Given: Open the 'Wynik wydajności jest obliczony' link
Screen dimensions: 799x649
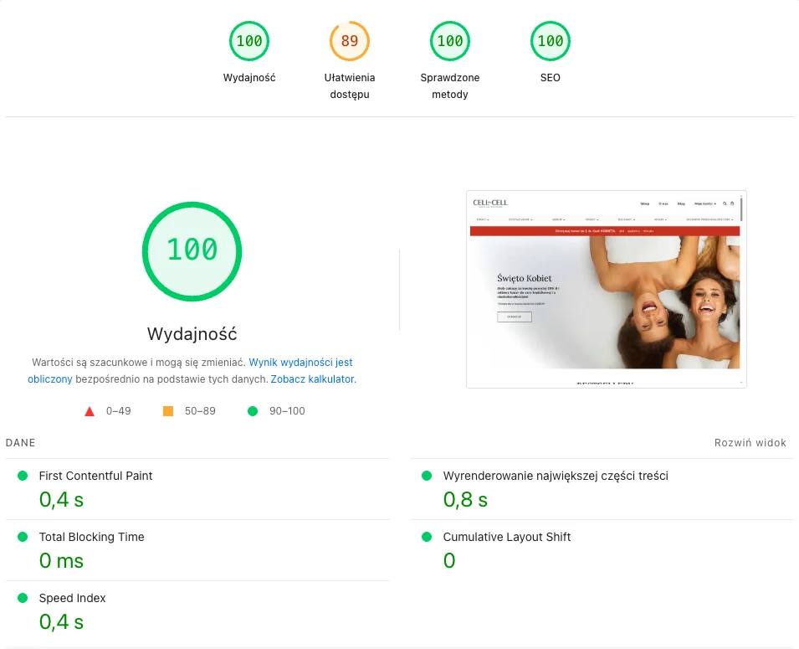Looking at the screenshot, I should (300, 363).
